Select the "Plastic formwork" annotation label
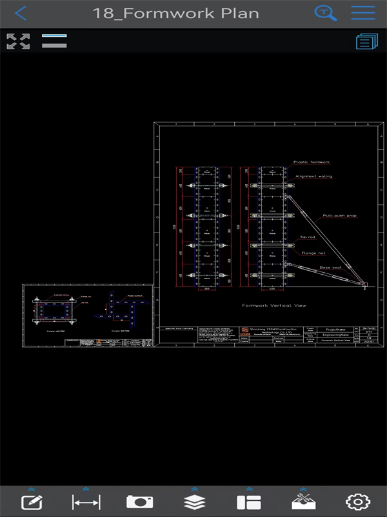The height and width of the screenshot is (517, 387). point(312,162)
